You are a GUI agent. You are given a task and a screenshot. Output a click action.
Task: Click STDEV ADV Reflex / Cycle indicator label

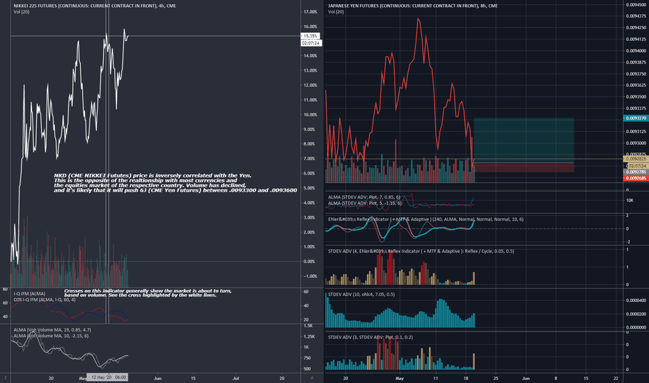click(x=421, y=251)
